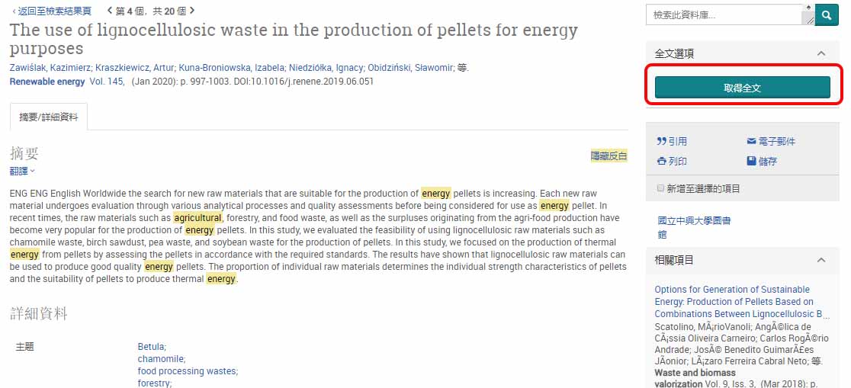Click the 引用 citation quote icon
Image resolution: width=851 pixels, height=388 pixels.
point(661,142)
